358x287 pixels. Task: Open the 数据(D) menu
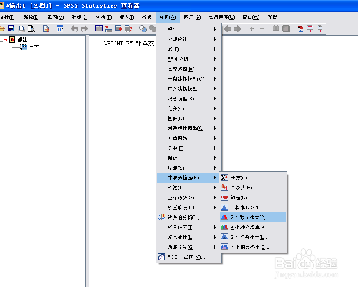pyautogui.click(x=80, y=18)
